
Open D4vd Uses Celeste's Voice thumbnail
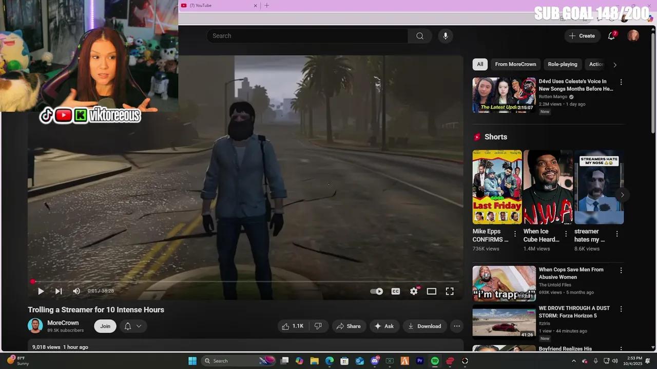504,95
